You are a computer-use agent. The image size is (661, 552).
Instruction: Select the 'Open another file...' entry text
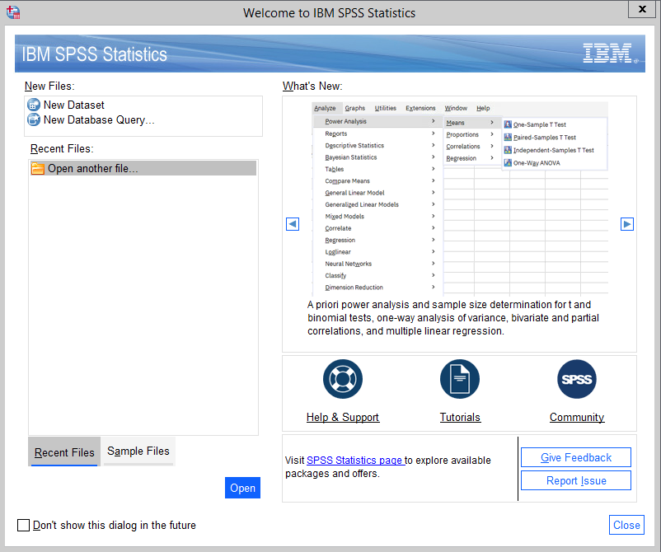93,169
